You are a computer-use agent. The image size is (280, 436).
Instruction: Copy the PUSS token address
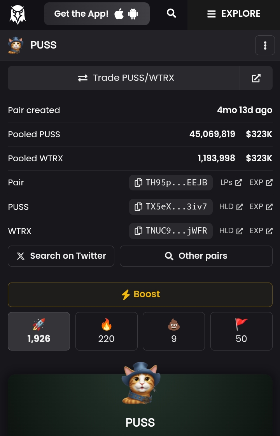[x=171, y=207]
